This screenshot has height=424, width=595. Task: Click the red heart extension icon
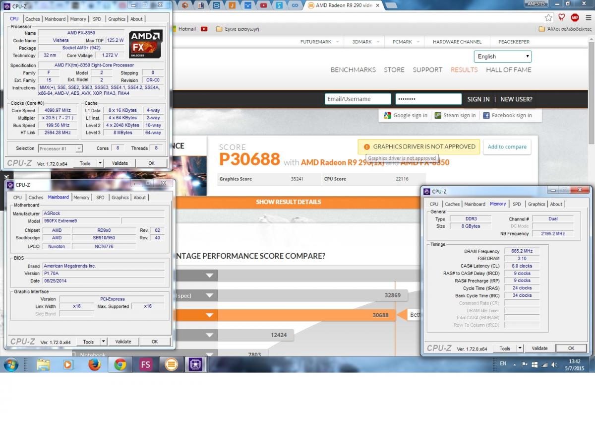(562, 17)
